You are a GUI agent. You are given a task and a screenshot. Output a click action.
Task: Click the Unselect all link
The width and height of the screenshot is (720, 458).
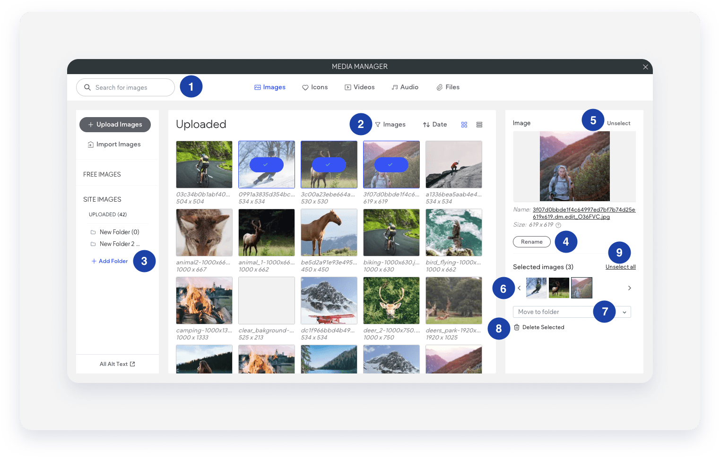(620, 266)
